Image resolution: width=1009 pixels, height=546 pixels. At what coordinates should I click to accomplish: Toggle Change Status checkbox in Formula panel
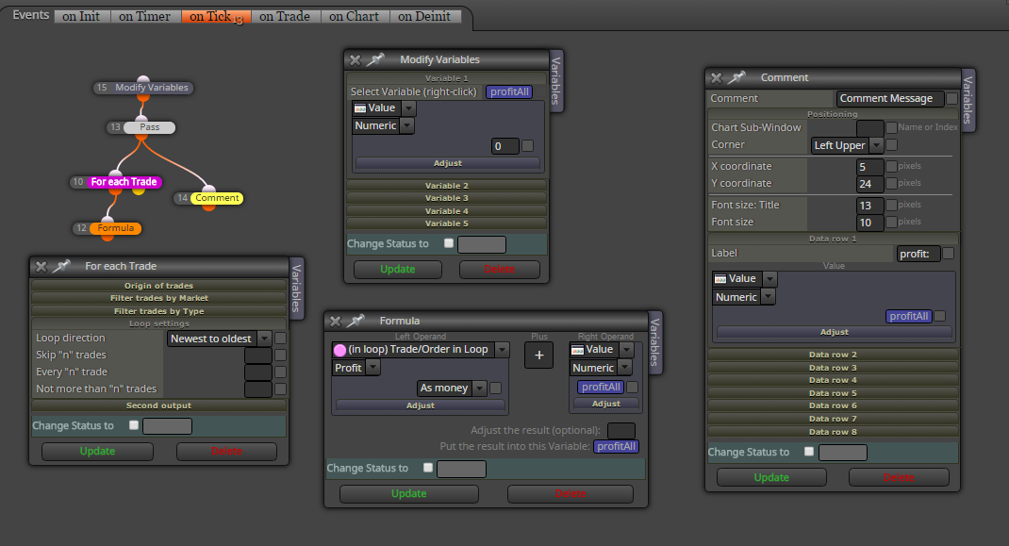428,468
